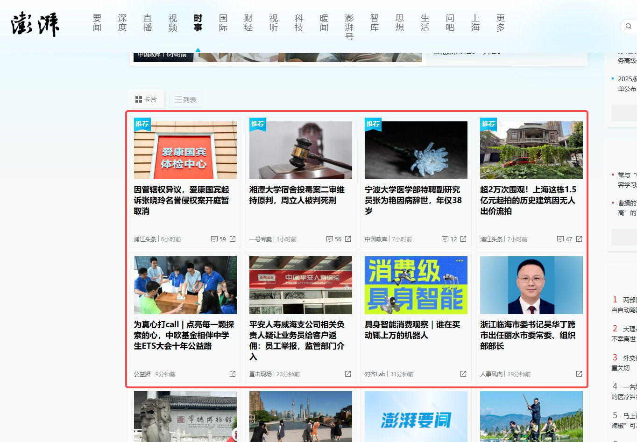
Task: Open 浦江头条 source under 爱康国宾 article
Action: 145,239
